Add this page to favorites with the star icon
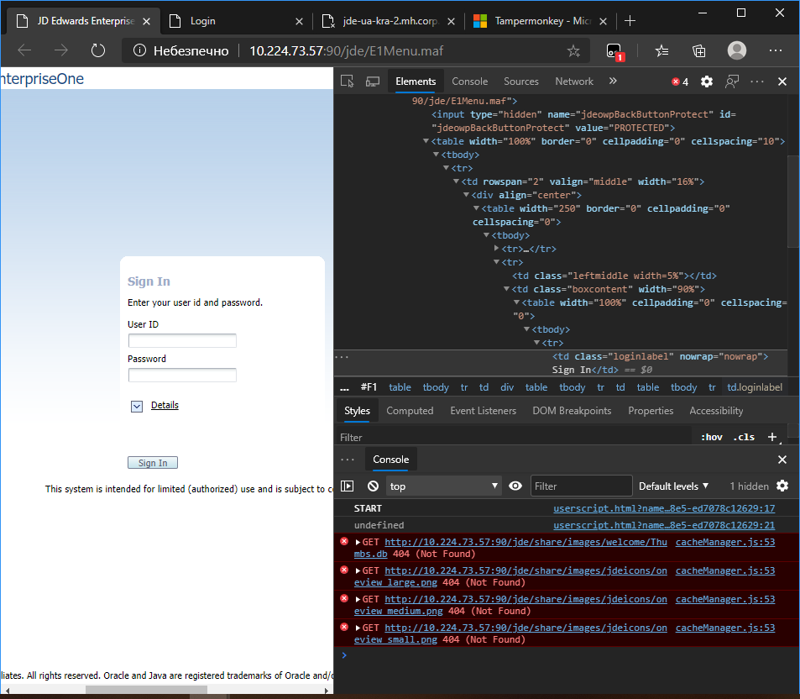 573,51
